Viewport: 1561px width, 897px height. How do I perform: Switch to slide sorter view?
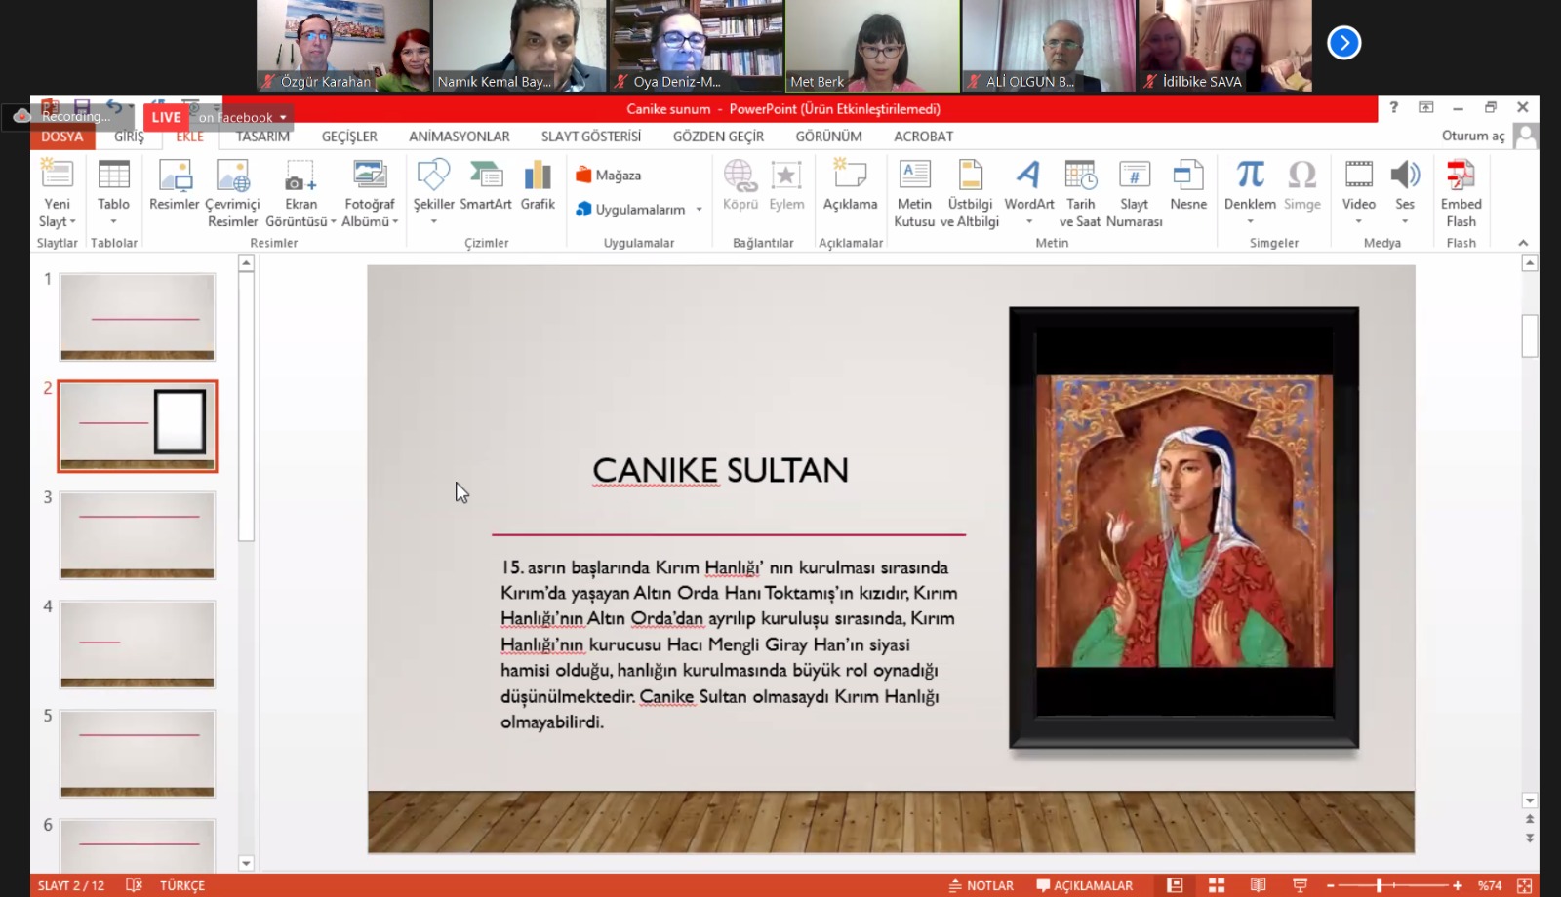point(1217,885)
